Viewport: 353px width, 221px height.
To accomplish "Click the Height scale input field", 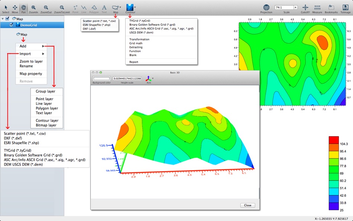I will point(127,79).
